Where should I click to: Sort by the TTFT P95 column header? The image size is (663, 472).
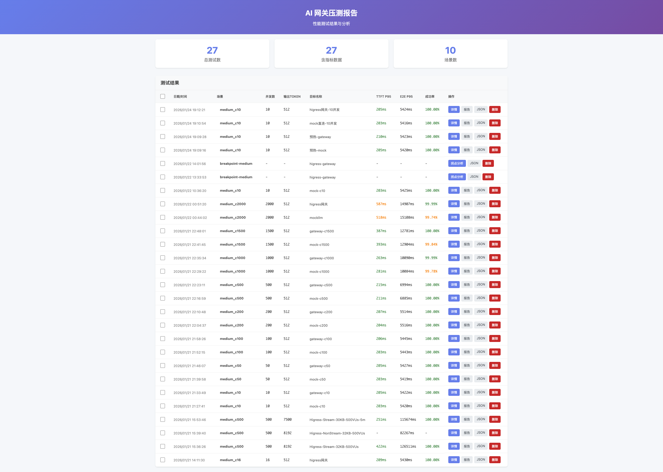click(x=383, y=96)
